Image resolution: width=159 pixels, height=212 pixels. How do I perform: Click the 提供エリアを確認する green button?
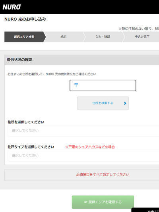coord(103,202)
